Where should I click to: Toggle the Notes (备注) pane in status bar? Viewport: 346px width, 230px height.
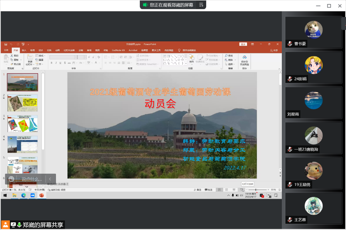pos(198,190)
